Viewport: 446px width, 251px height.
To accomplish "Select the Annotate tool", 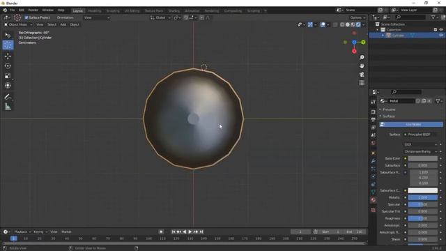I will point(8,97).
